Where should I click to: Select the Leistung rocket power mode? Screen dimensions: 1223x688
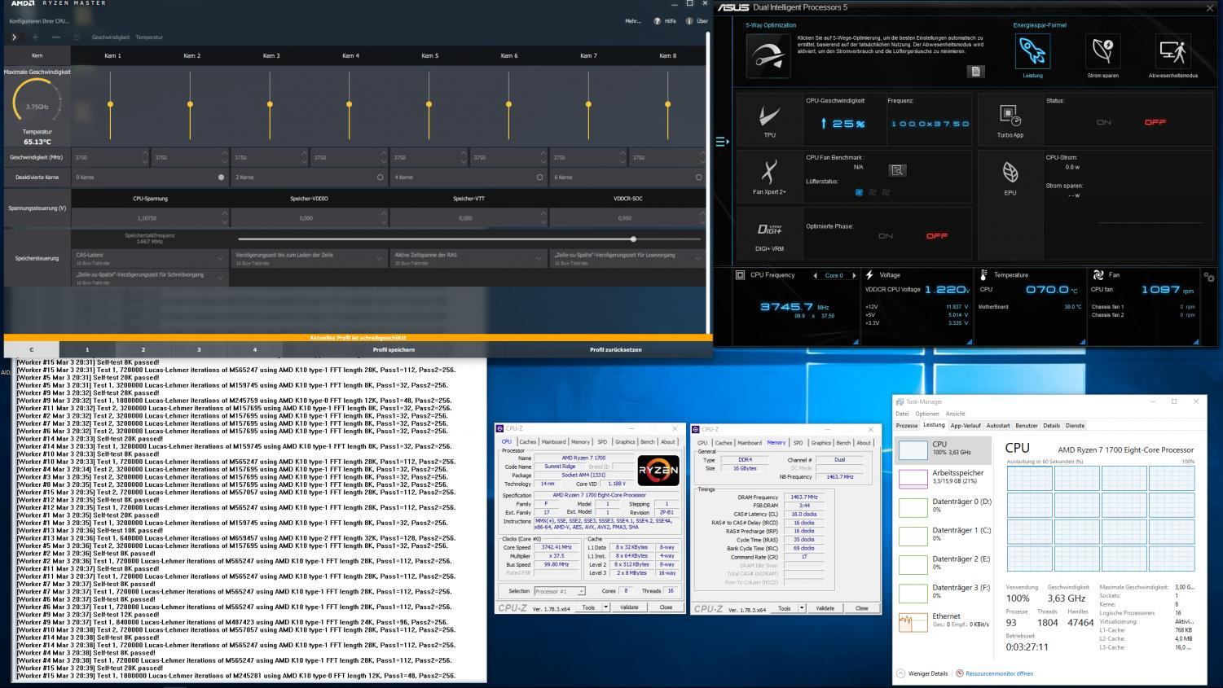[x=1032, y=52]
